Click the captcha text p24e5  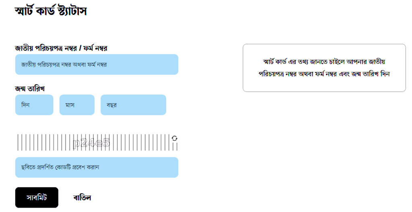91,143
